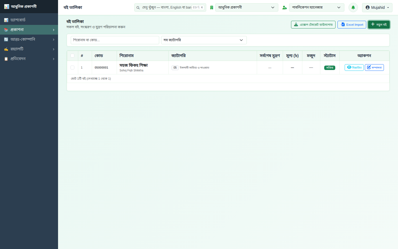Click the plus icon on নতুন বই button

tap(373, 24)
